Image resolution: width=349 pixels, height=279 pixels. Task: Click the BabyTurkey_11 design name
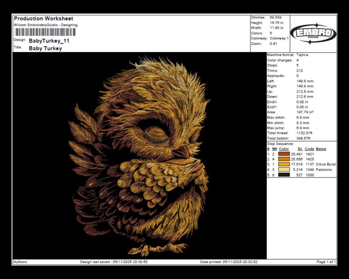coord(49,41)
